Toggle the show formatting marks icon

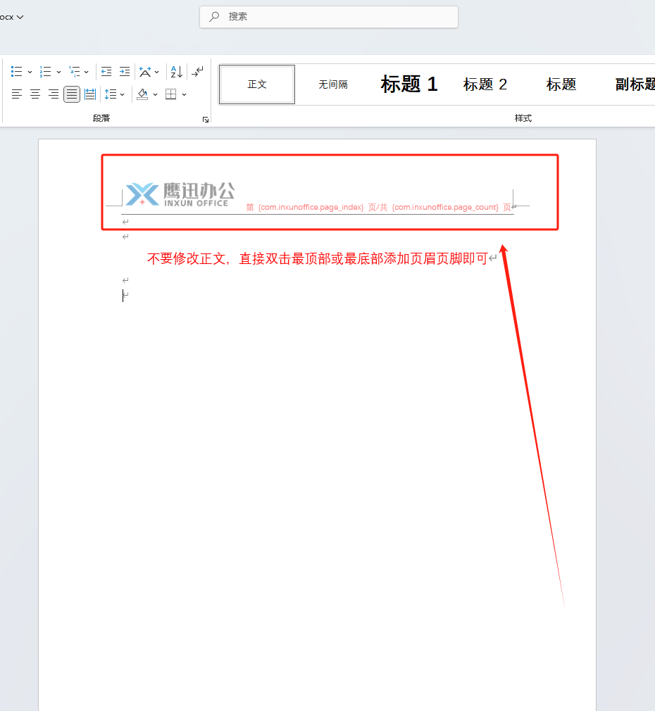197,71
